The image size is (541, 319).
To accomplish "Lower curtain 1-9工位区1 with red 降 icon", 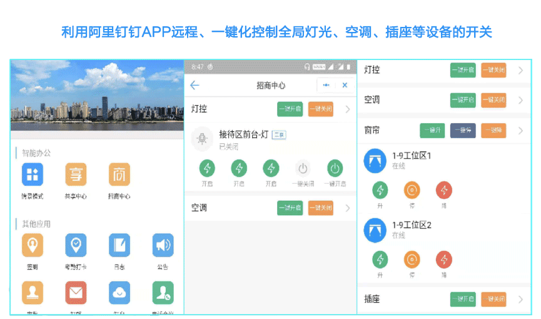I will pyautogui.click(x=444, y=190).
